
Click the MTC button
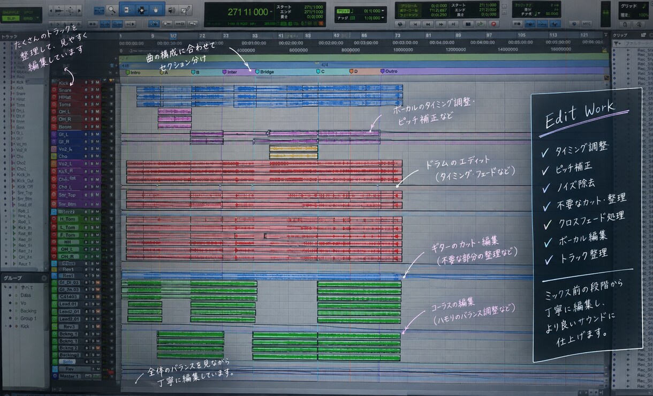pyautogui.click(x=587, y=24)
